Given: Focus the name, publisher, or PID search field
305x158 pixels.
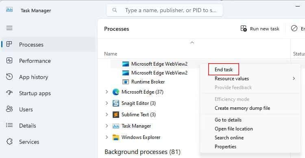Looking at the screenshot, I should coord(165,10).
